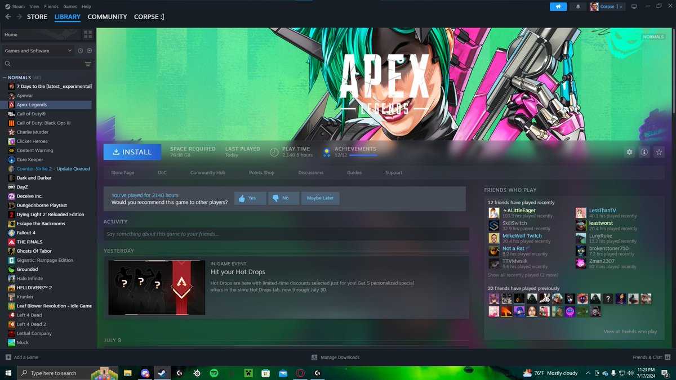The height and width of the screenshot is (380, 676).
Task: Open the notifications bell
Action: (x=578, y=7)
